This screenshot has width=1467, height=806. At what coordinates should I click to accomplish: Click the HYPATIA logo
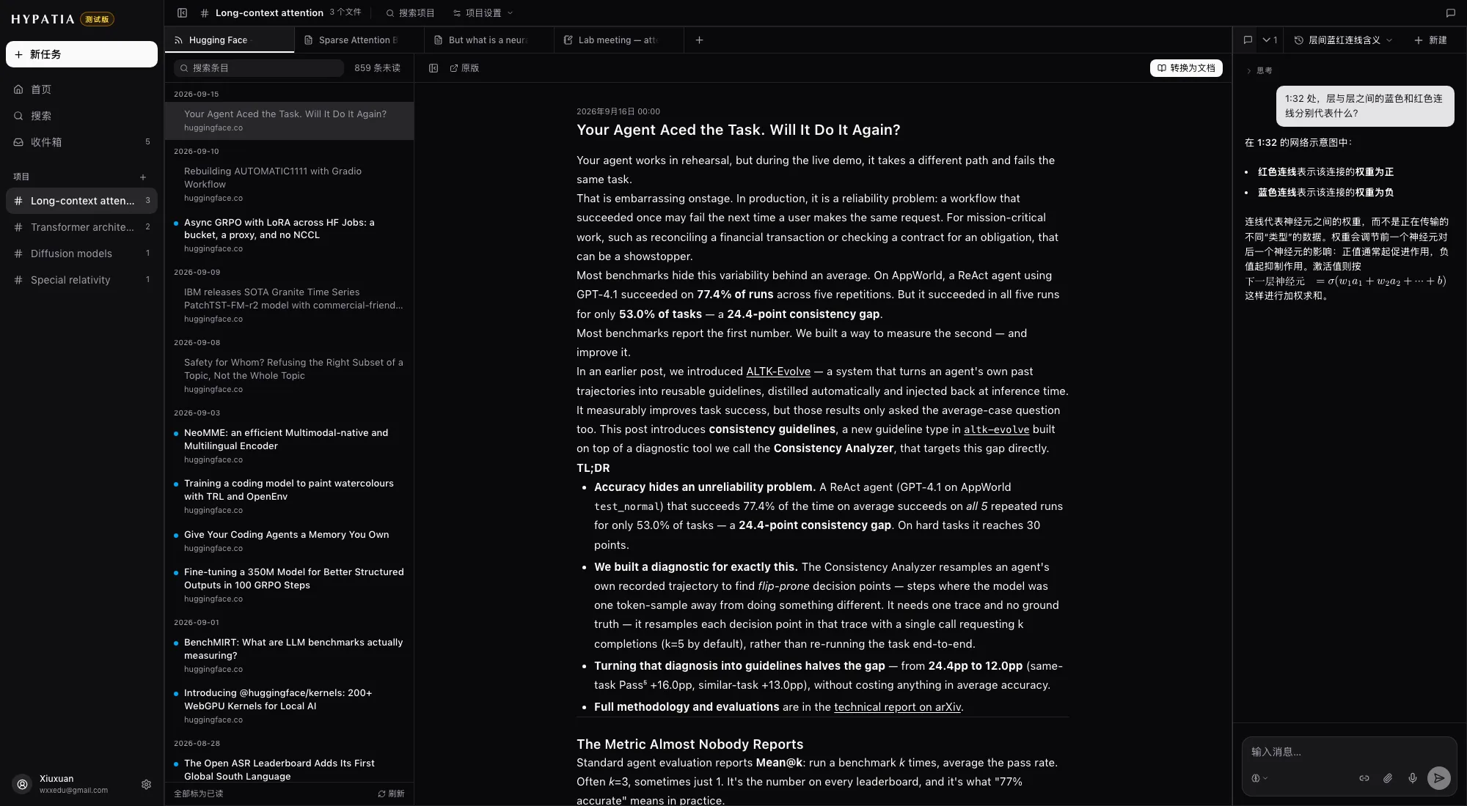pos(43,19)
